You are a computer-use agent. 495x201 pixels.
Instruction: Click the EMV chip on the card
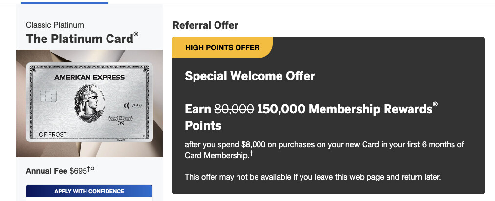point(47,96)
